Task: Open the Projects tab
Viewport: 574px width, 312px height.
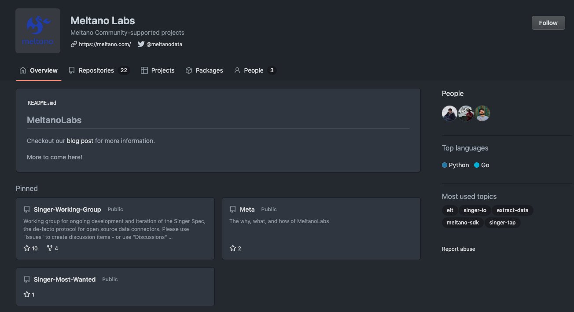Action: pos(158,70)
